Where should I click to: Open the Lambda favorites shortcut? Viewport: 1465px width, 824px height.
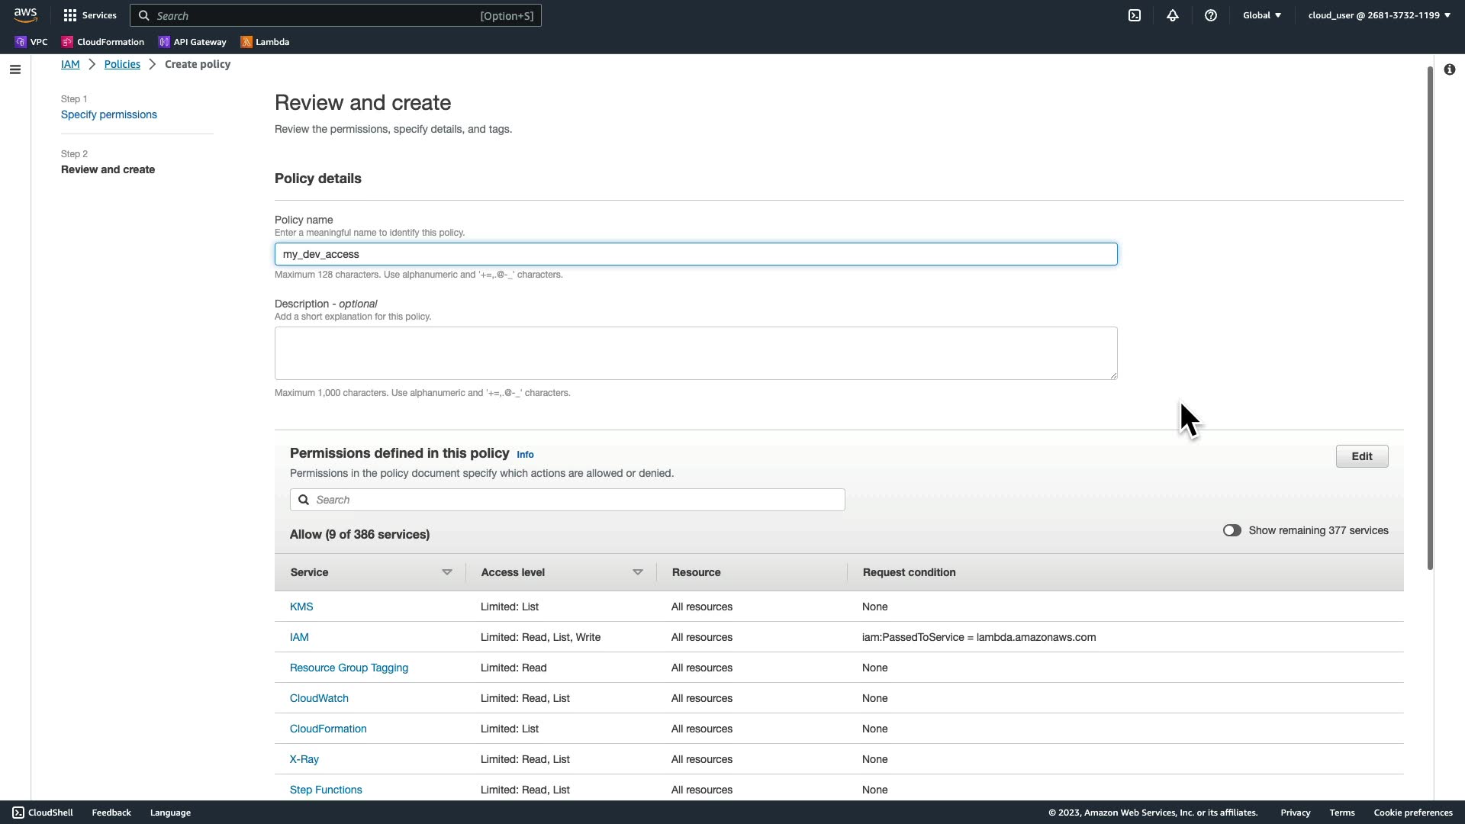tap(265, 42)
